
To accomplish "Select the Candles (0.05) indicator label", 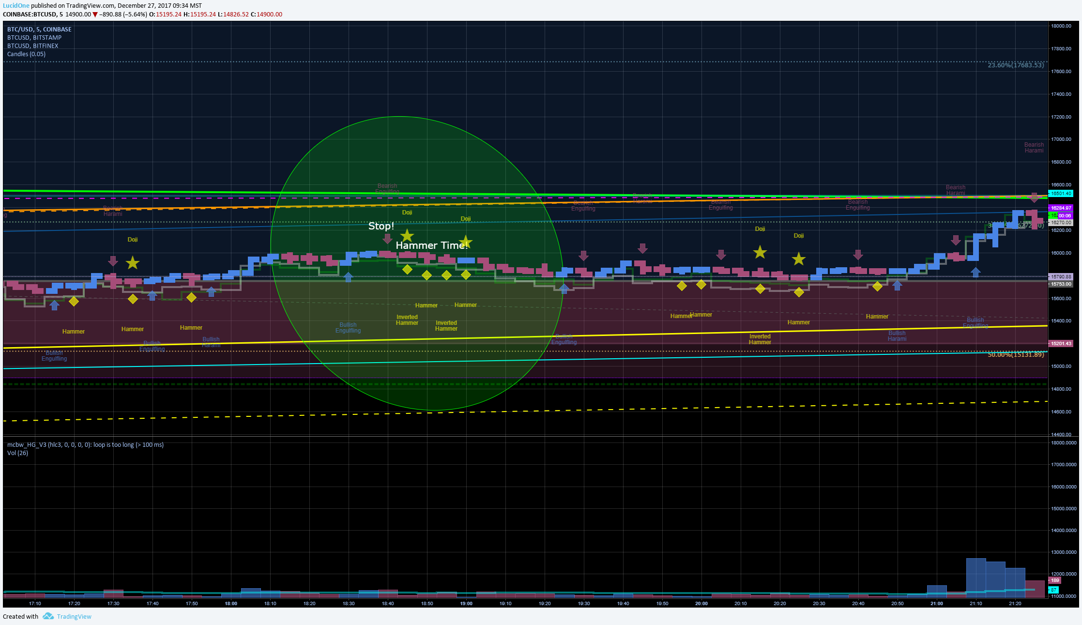I will [x=26, y=54].
